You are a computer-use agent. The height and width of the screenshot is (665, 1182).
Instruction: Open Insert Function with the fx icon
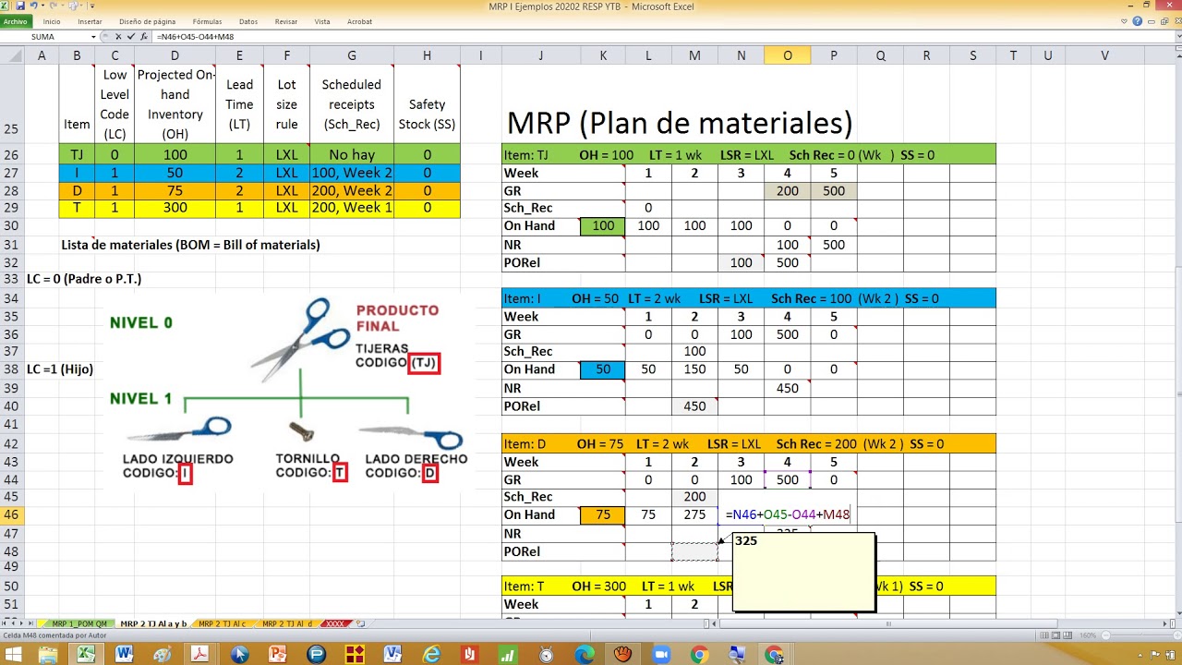tap(144, 37)
